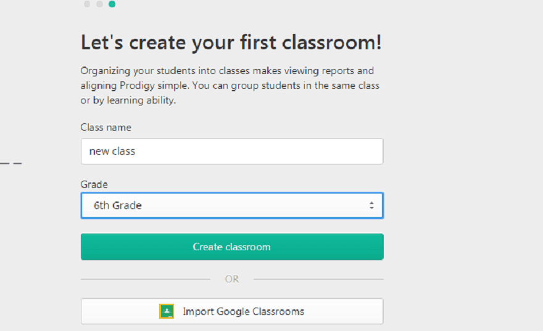
Task: Click the 'OR' divider text
Action: tap(231, 279)
